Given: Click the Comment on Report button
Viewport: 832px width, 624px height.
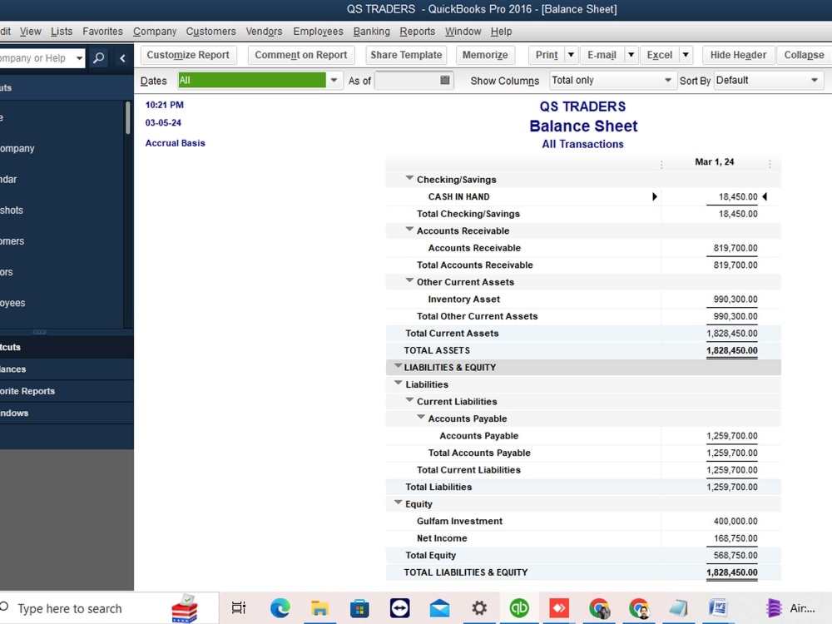Looking at the screenshot, I should [300, 55].
